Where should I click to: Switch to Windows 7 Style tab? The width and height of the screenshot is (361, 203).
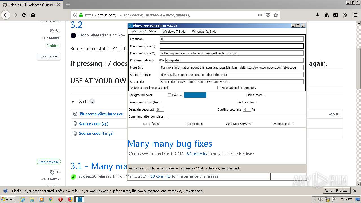pyautogui.click(x=174, y=32)
